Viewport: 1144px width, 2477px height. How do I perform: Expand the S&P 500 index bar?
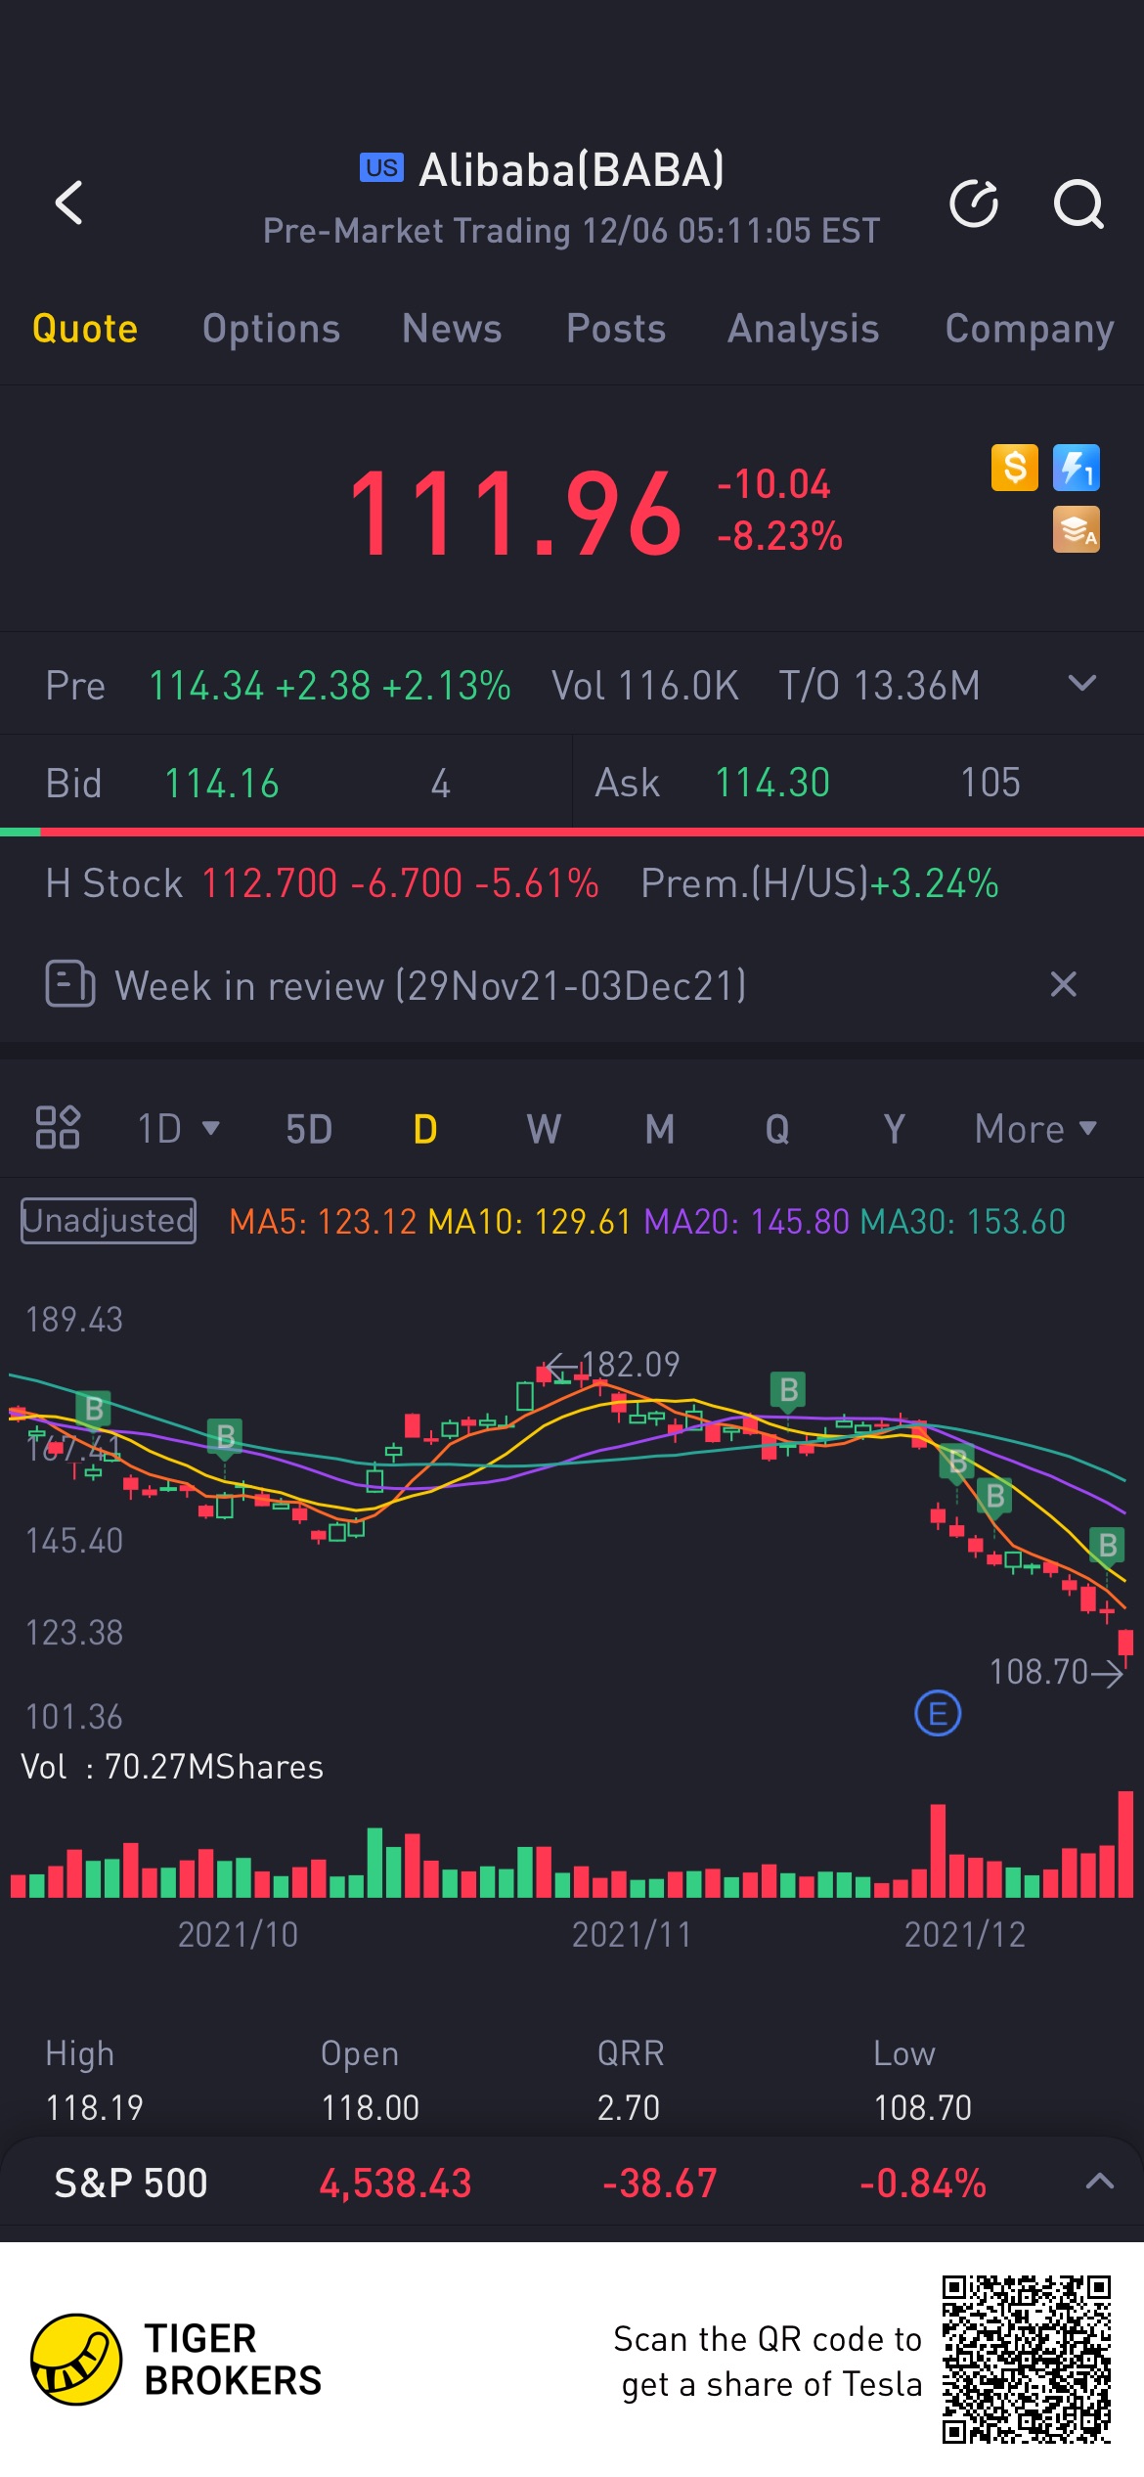tap(1100, 2181)
